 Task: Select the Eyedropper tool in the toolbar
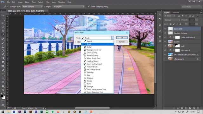(x=3, y=35)
